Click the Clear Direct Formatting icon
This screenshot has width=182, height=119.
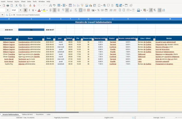point(34,5)
